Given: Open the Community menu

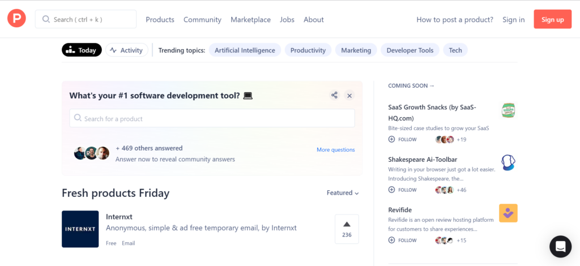Looking at the screenshot, I should tap(202, 20).
